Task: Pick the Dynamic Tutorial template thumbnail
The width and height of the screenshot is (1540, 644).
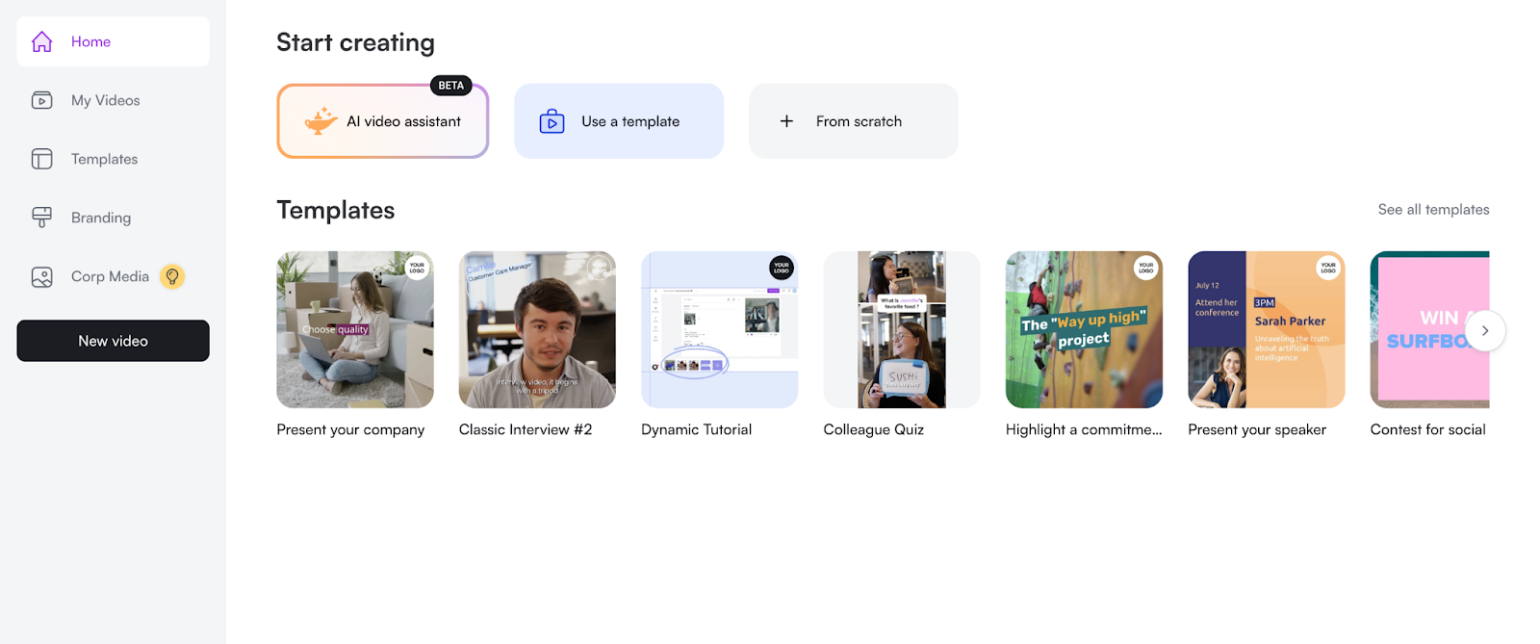Action: click(x=719, y=329)
